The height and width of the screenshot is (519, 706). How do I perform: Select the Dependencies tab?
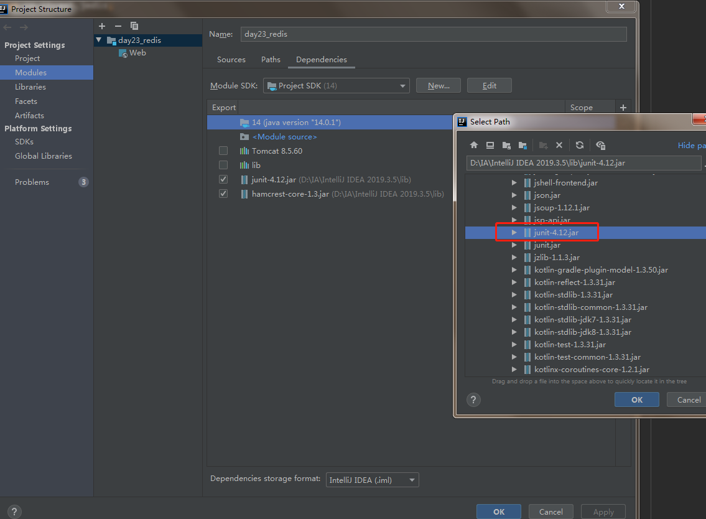pyautogui.click(x=322, y=60)
